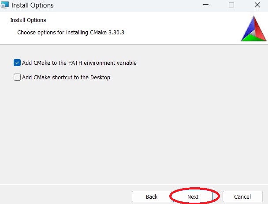The width and height of the screenshot is (268, 204).
Task: Close the Install Options installer window
Action: click(257, 5)
